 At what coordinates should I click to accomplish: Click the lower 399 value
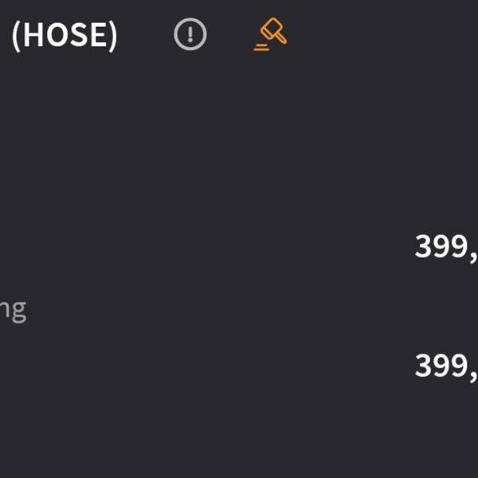pos(445,366)
